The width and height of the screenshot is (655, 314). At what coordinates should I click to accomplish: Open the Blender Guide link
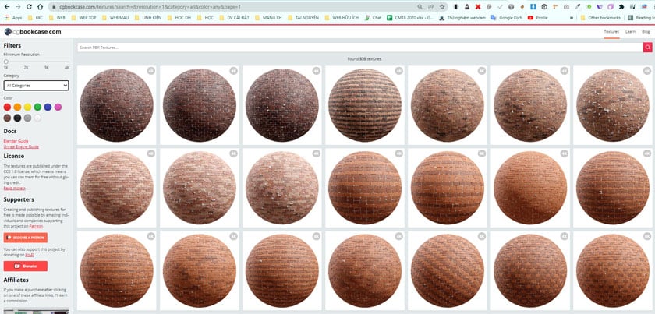16,140
